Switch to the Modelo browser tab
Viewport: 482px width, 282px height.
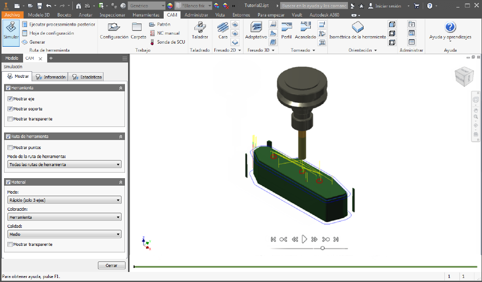pyautogui.click(x=12, y=58)
